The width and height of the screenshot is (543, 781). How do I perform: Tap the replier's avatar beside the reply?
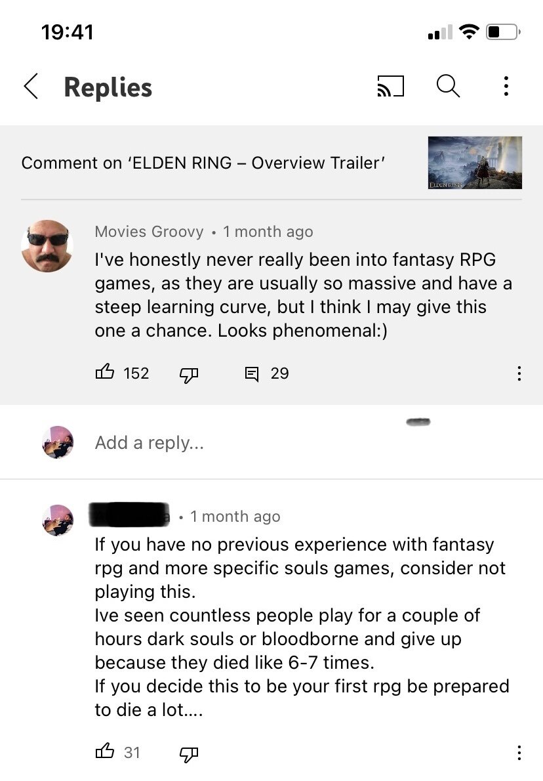click(58, 520)
